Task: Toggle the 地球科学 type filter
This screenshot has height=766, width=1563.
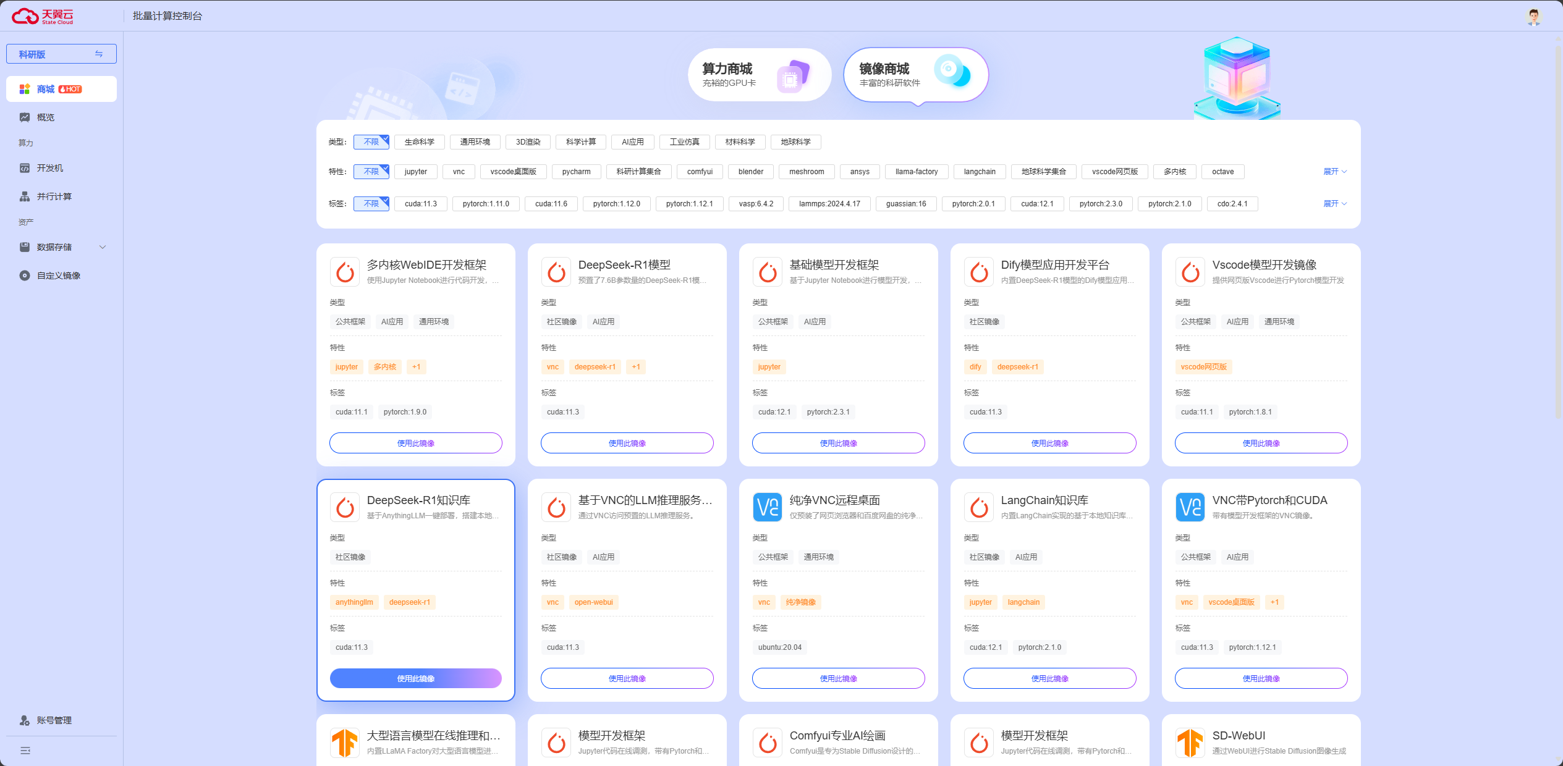Action: click(795, 142)
